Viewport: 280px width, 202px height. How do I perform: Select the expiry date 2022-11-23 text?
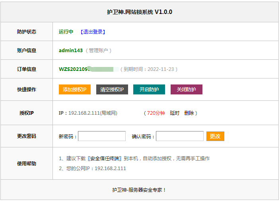[161, 69]
